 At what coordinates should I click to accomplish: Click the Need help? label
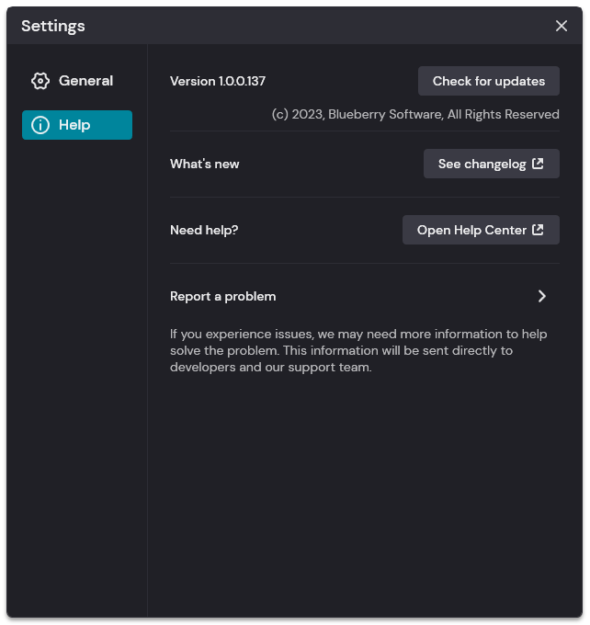[204, 231]
